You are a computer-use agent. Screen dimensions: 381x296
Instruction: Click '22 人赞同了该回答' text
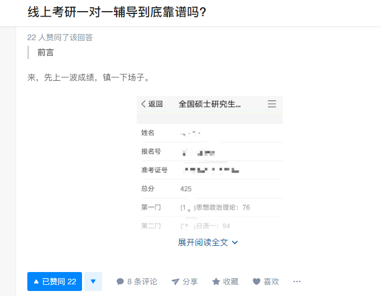pyautogui.click(x=60, y=37)
